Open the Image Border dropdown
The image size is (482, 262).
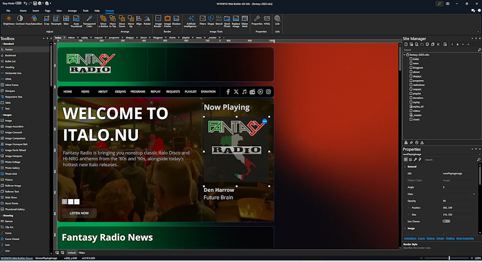[x=158, y=21]
